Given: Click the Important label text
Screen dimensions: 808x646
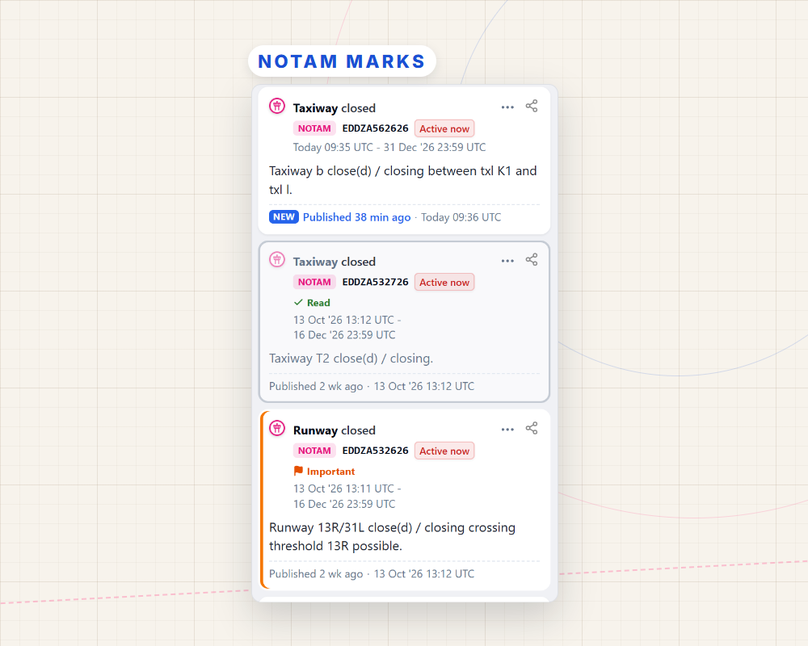Looking at the screenshot, I should click(330, 472).
